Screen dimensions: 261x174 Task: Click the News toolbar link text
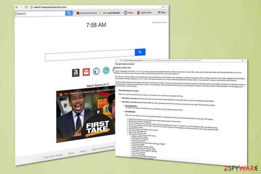click(x=130, y=13)
